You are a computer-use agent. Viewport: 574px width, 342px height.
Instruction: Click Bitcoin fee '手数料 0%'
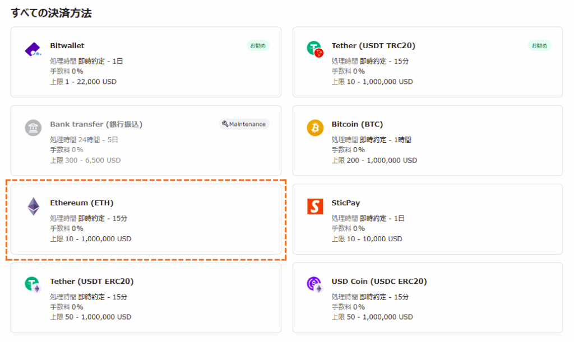pyautogui.click(x=348, y=150)
